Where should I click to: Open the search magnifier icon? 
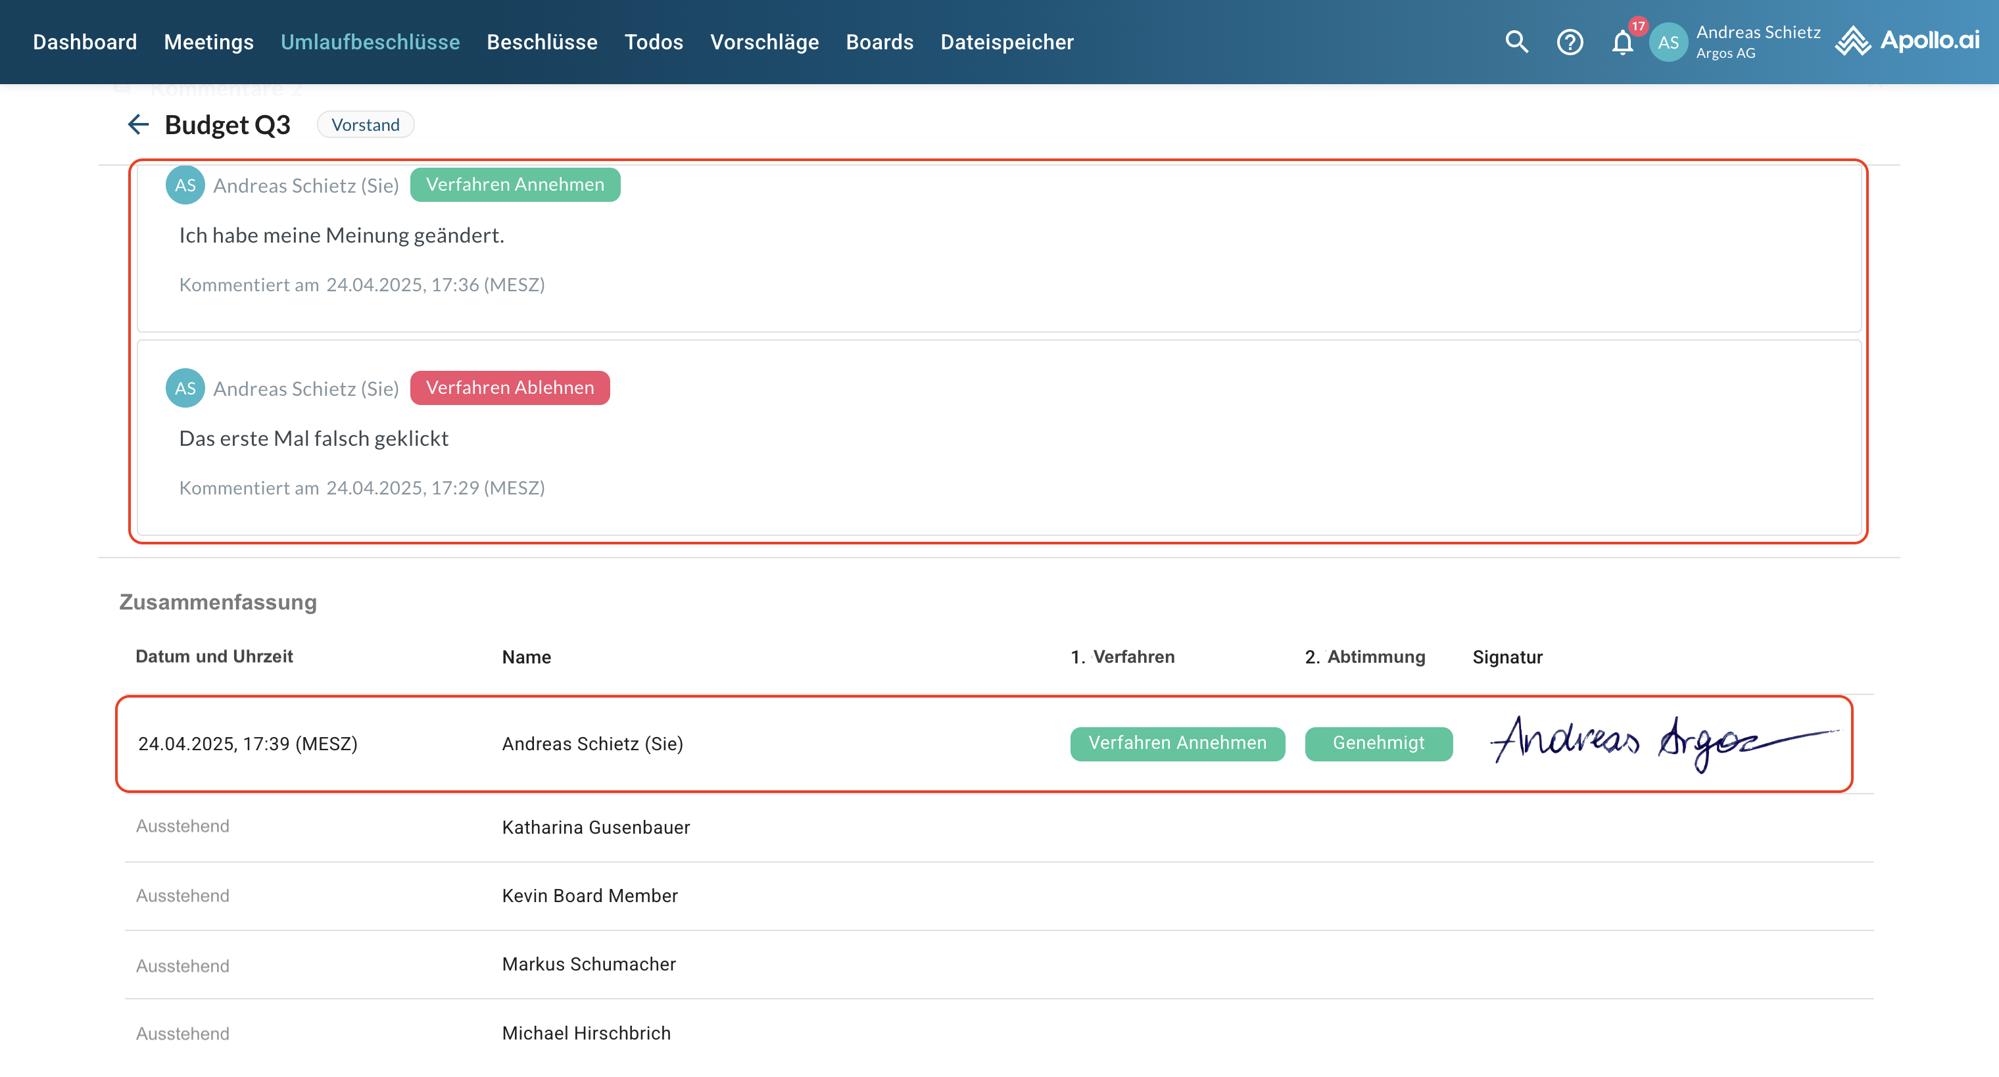click(1516, 42)
